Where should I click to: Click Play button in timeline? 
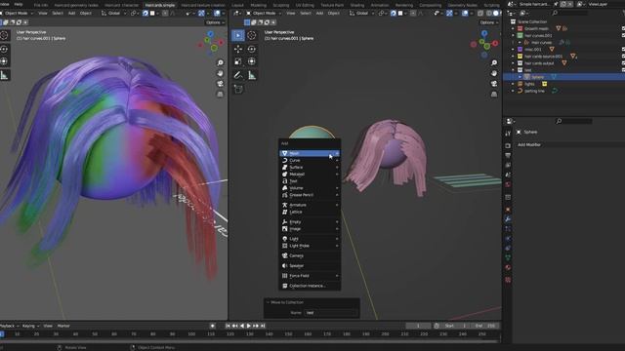click(x=249, y=326)
